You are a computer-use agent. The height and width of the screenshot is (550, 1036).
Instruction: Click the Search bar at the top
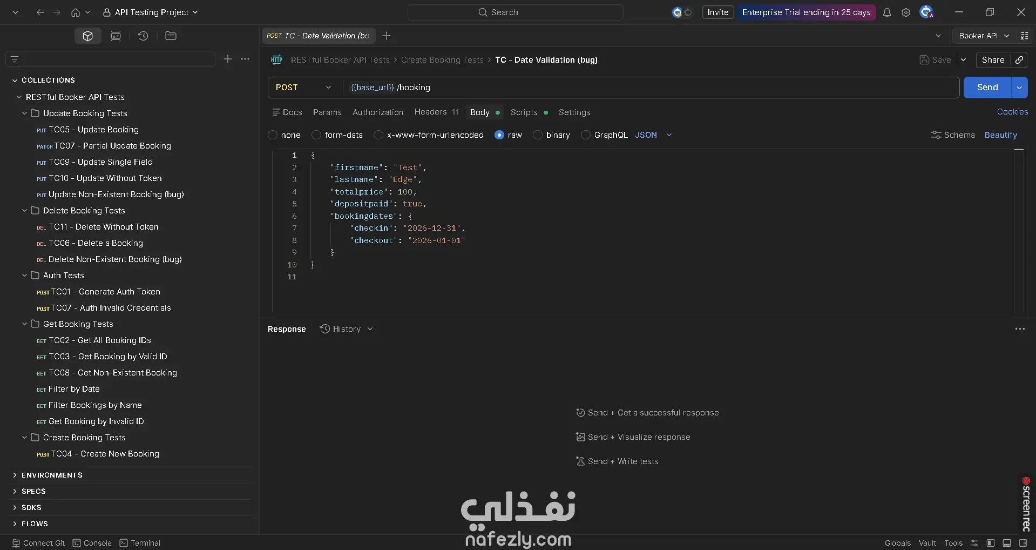tap(516, 12)
